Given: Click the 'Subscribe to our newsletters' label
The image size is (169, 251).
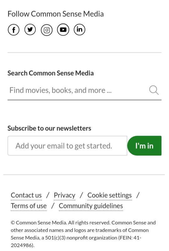Looking at the screenshot, I should [x=49, y=128].
